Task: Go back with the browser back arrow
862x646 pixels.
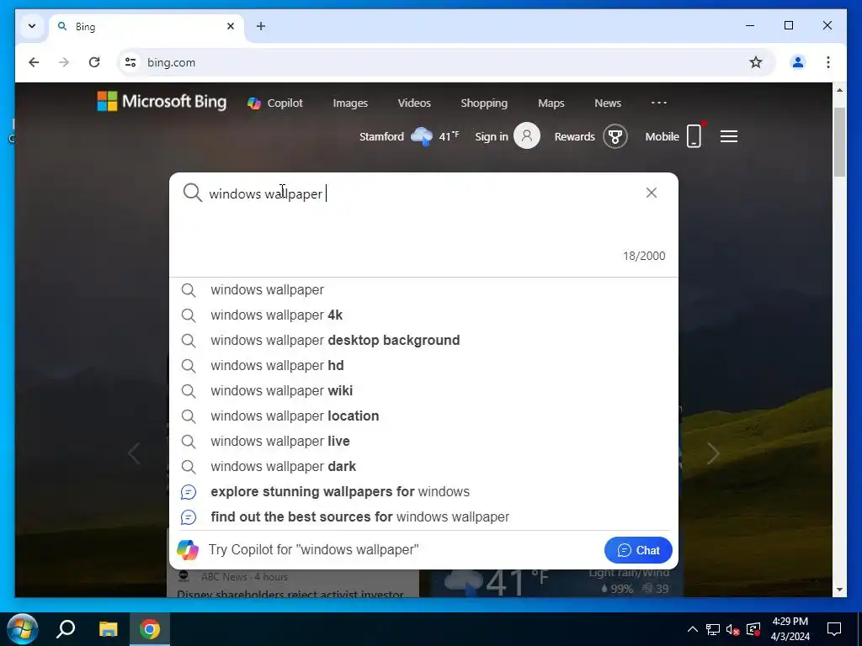Action: [x=34, y=62]
